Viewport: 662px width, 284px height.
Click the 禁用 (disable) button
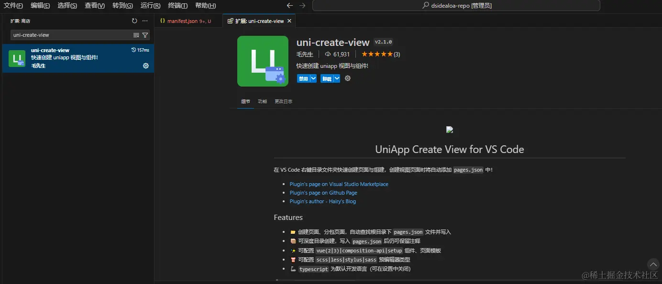coord(303,78)
